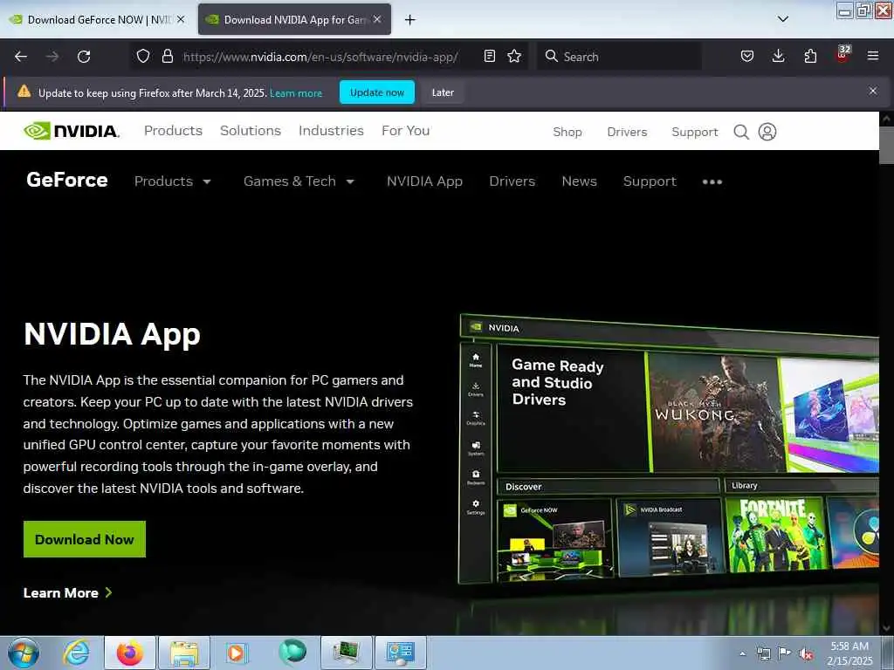Show hidden system tray icons
The width and height of the screenshot is (894, 670).
pyautogui.click(x=742, y=653)
